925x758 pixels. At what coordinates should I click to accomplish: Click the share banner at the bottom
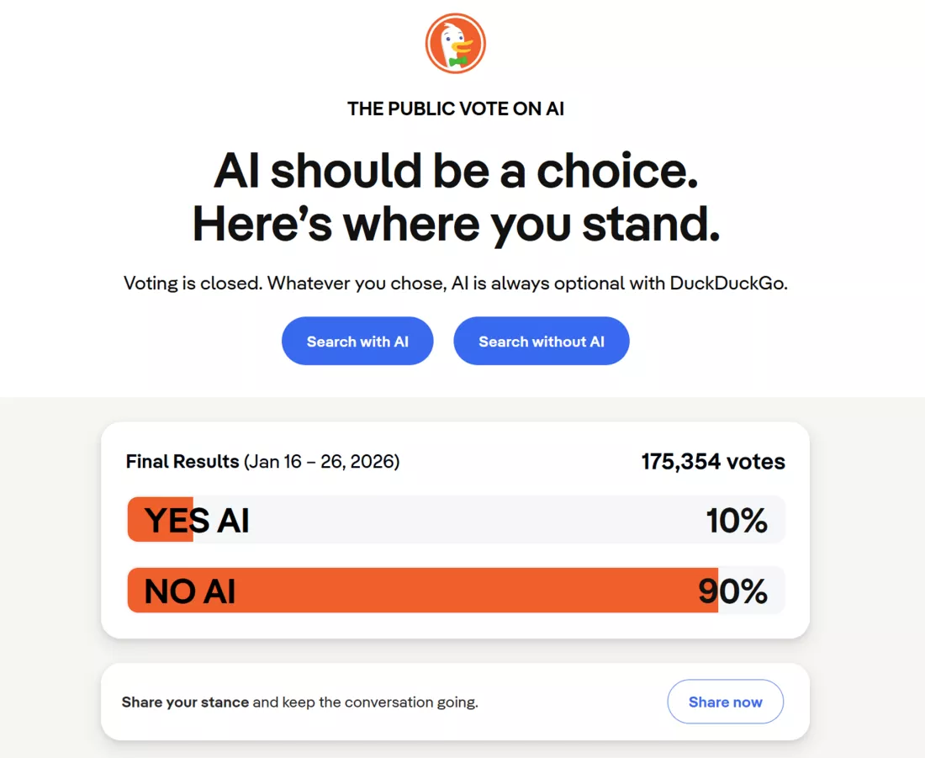455,701
